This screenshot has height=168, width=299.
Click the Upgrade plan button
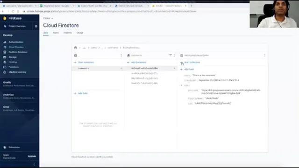tap(32, 156)
